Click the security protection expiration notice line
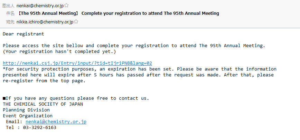Viewport: 300px width, 140px height. [140, 69]
